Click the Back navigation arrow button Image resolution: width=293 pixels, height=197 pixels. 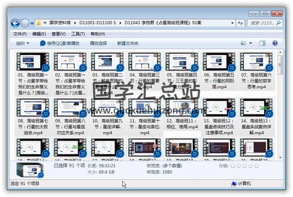tap(15, 23)
